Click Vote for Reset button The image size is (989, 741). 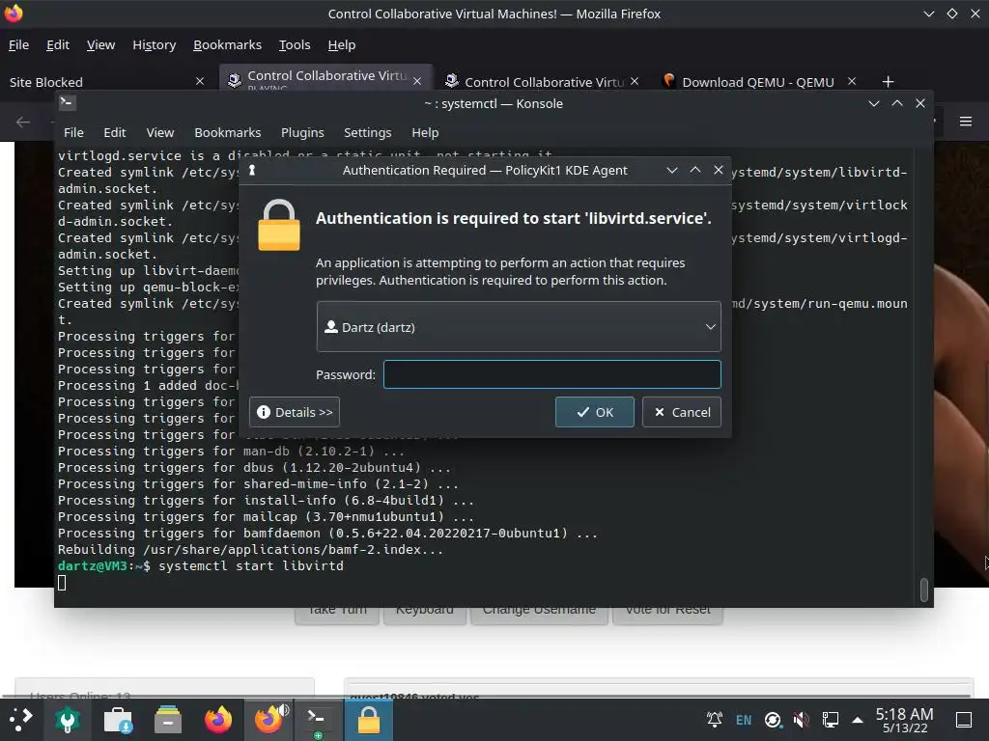click(667, 613)
